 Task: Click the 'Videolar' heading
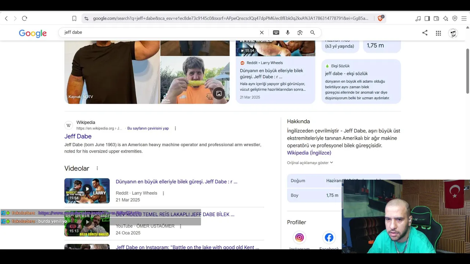tap(77, 168)
